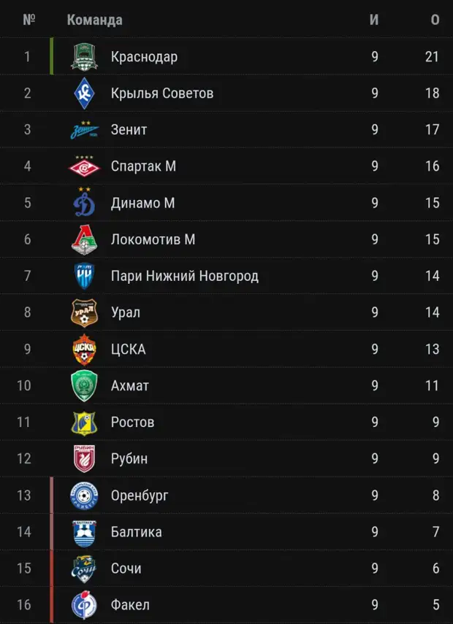
Task: Click the Akhmat team logo
Action: coord(84,385)
